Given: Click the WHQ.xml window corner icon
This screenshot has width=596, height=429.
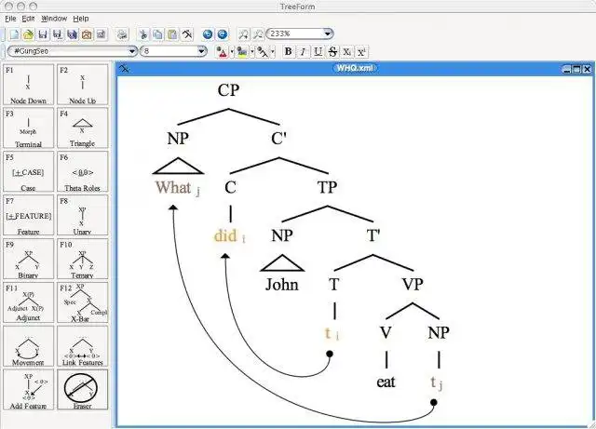Looking at the screenshot, I should [124, 68].
